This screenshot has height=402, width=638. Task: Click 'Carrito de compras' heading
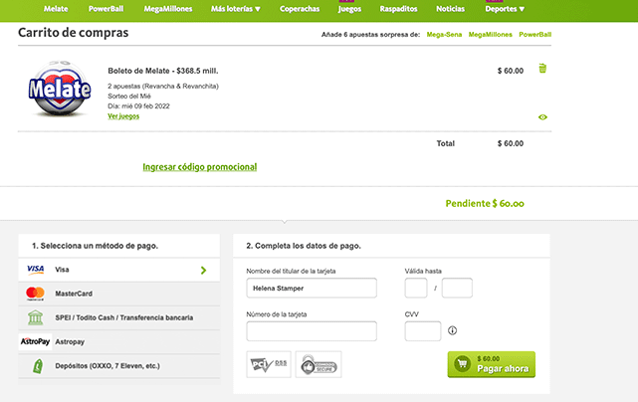74,33
